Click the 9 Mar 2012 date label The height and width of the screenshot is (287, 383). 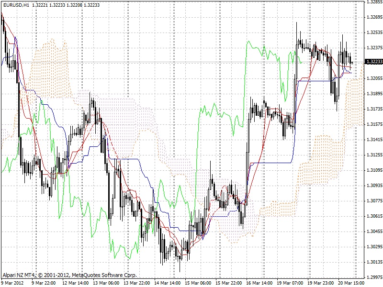tap(12, 283)
